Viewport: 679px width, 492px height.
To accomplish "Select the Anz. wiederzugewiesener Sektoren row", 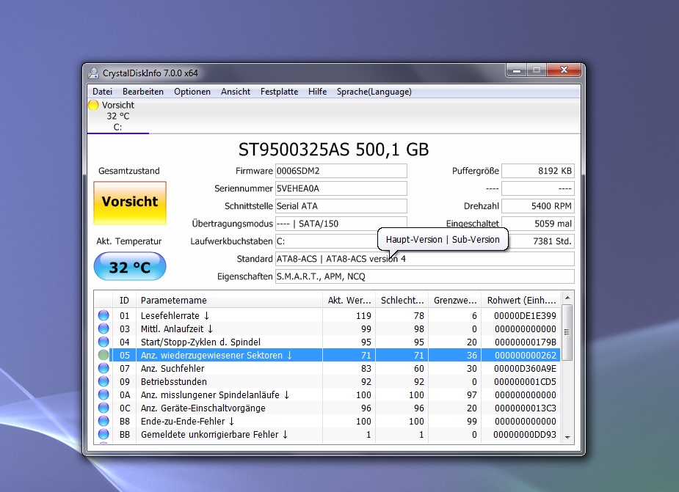I will coord(327,356).
